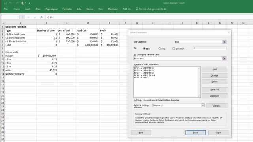Click the Undo icon in title bar
253x142 pixels.
point(11,3)
